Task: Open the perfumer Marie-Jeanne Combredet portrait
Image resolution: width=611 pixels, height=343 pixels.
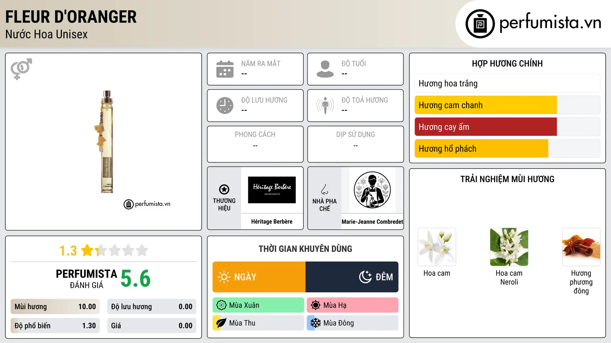Action: coord(372,190)
